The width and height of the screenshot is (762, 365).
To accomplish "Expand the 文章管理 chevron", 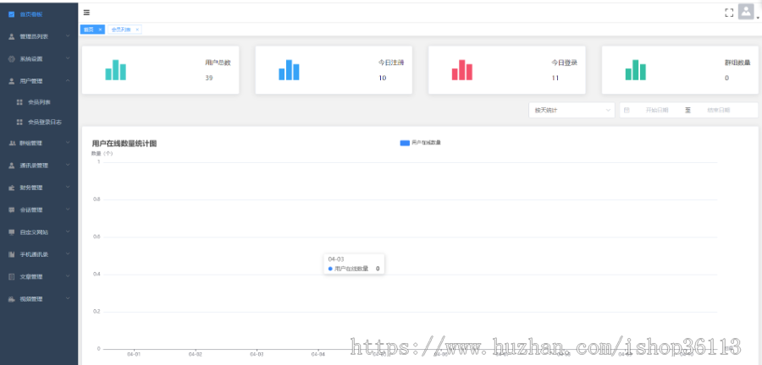I will click(68, 275).
